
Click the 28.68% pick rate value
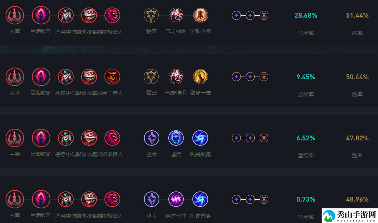[x=306, y=15]
